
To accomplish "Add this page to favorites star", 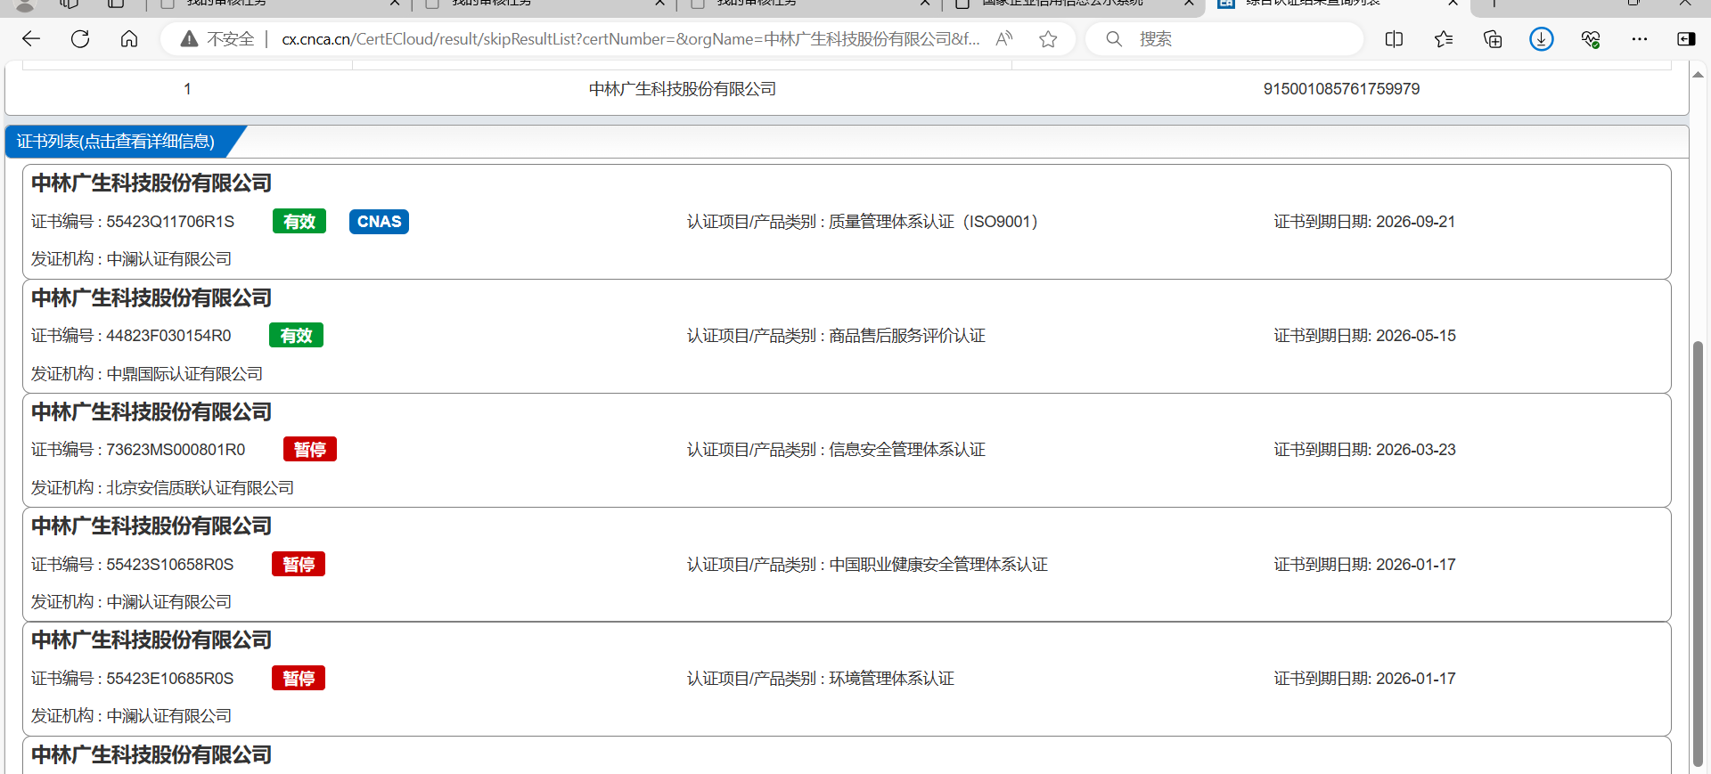I will tap(1048, 39).
